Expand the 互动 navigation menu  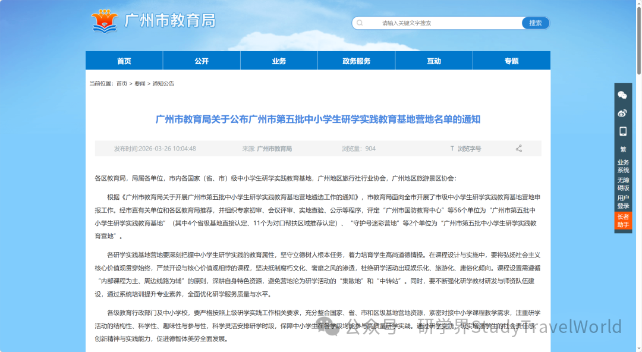pos(433,60)
